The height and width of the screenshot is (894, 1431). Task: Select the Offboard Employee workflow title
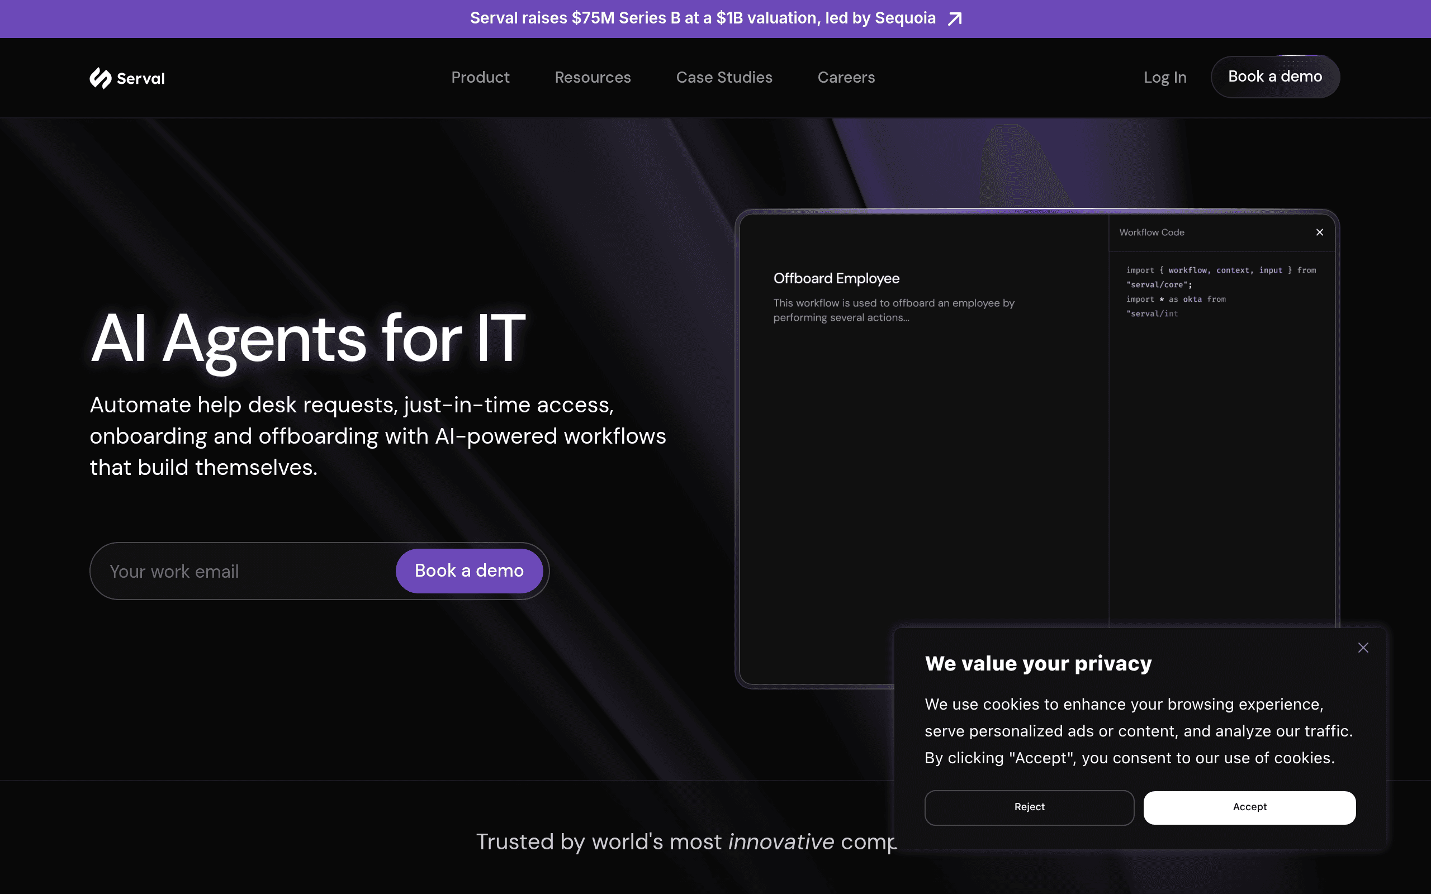click(x=836, y=278)
